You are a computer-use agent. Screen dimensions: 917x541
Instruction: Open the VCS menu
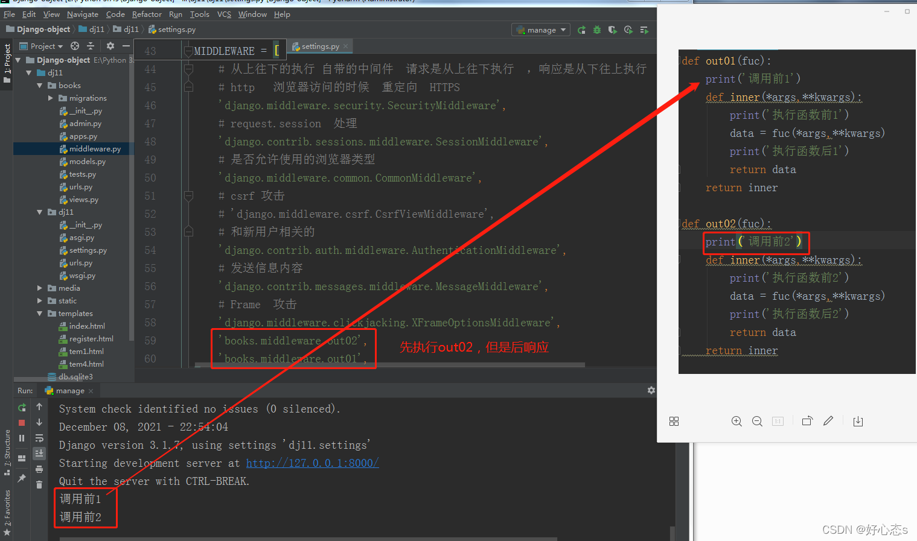click(224, 14)
